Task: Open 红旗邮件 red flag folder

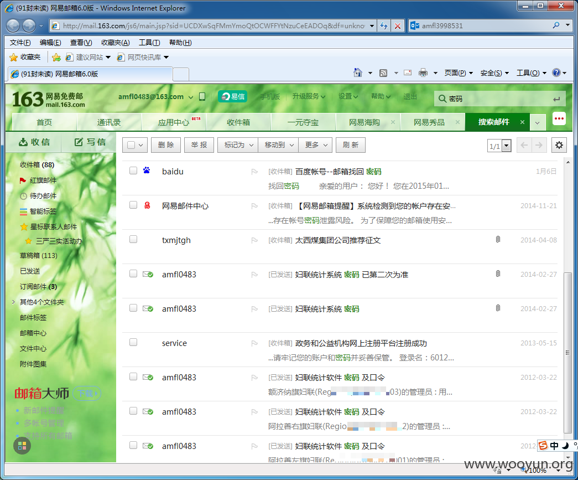Action: click(38, 180)
